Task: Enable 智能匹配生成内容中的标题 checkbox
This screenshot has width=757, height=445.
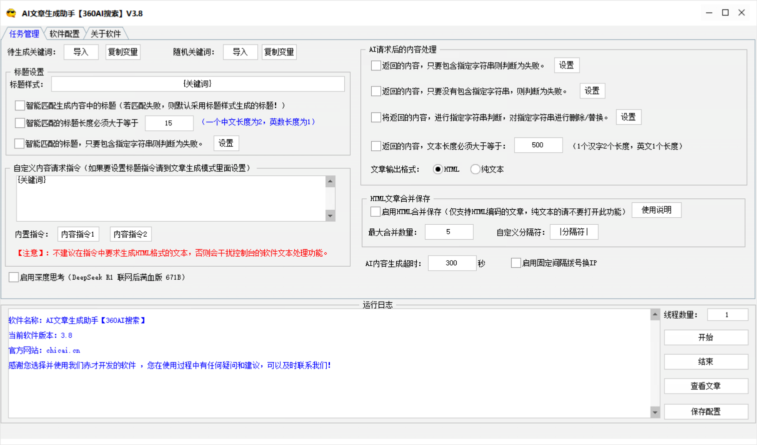Action: [x=20, y=105]
